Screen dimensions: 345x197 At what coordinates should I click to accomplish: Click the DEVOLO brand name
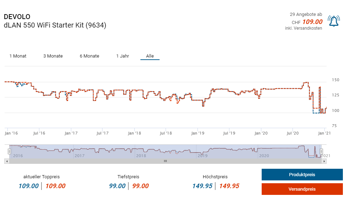pos(17,17)
